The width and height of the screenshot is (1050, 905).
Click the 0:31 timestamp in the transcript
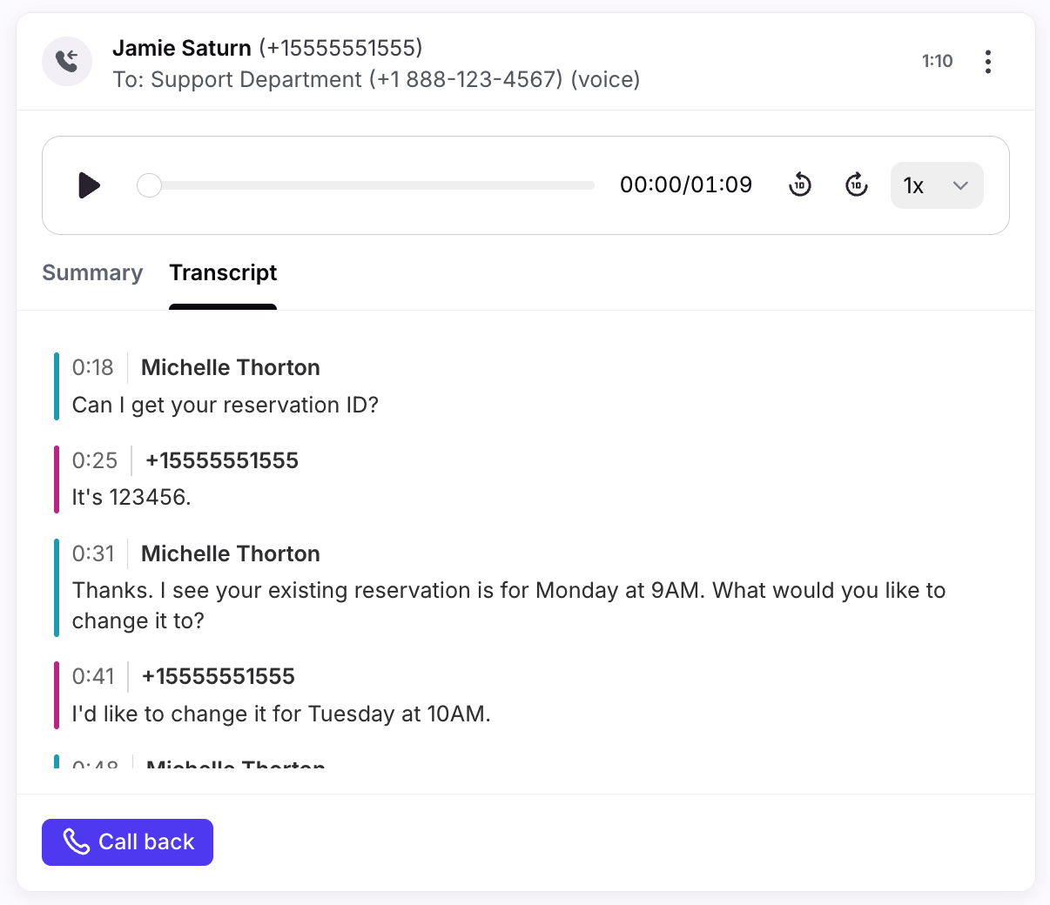click(x=93, y=554)
